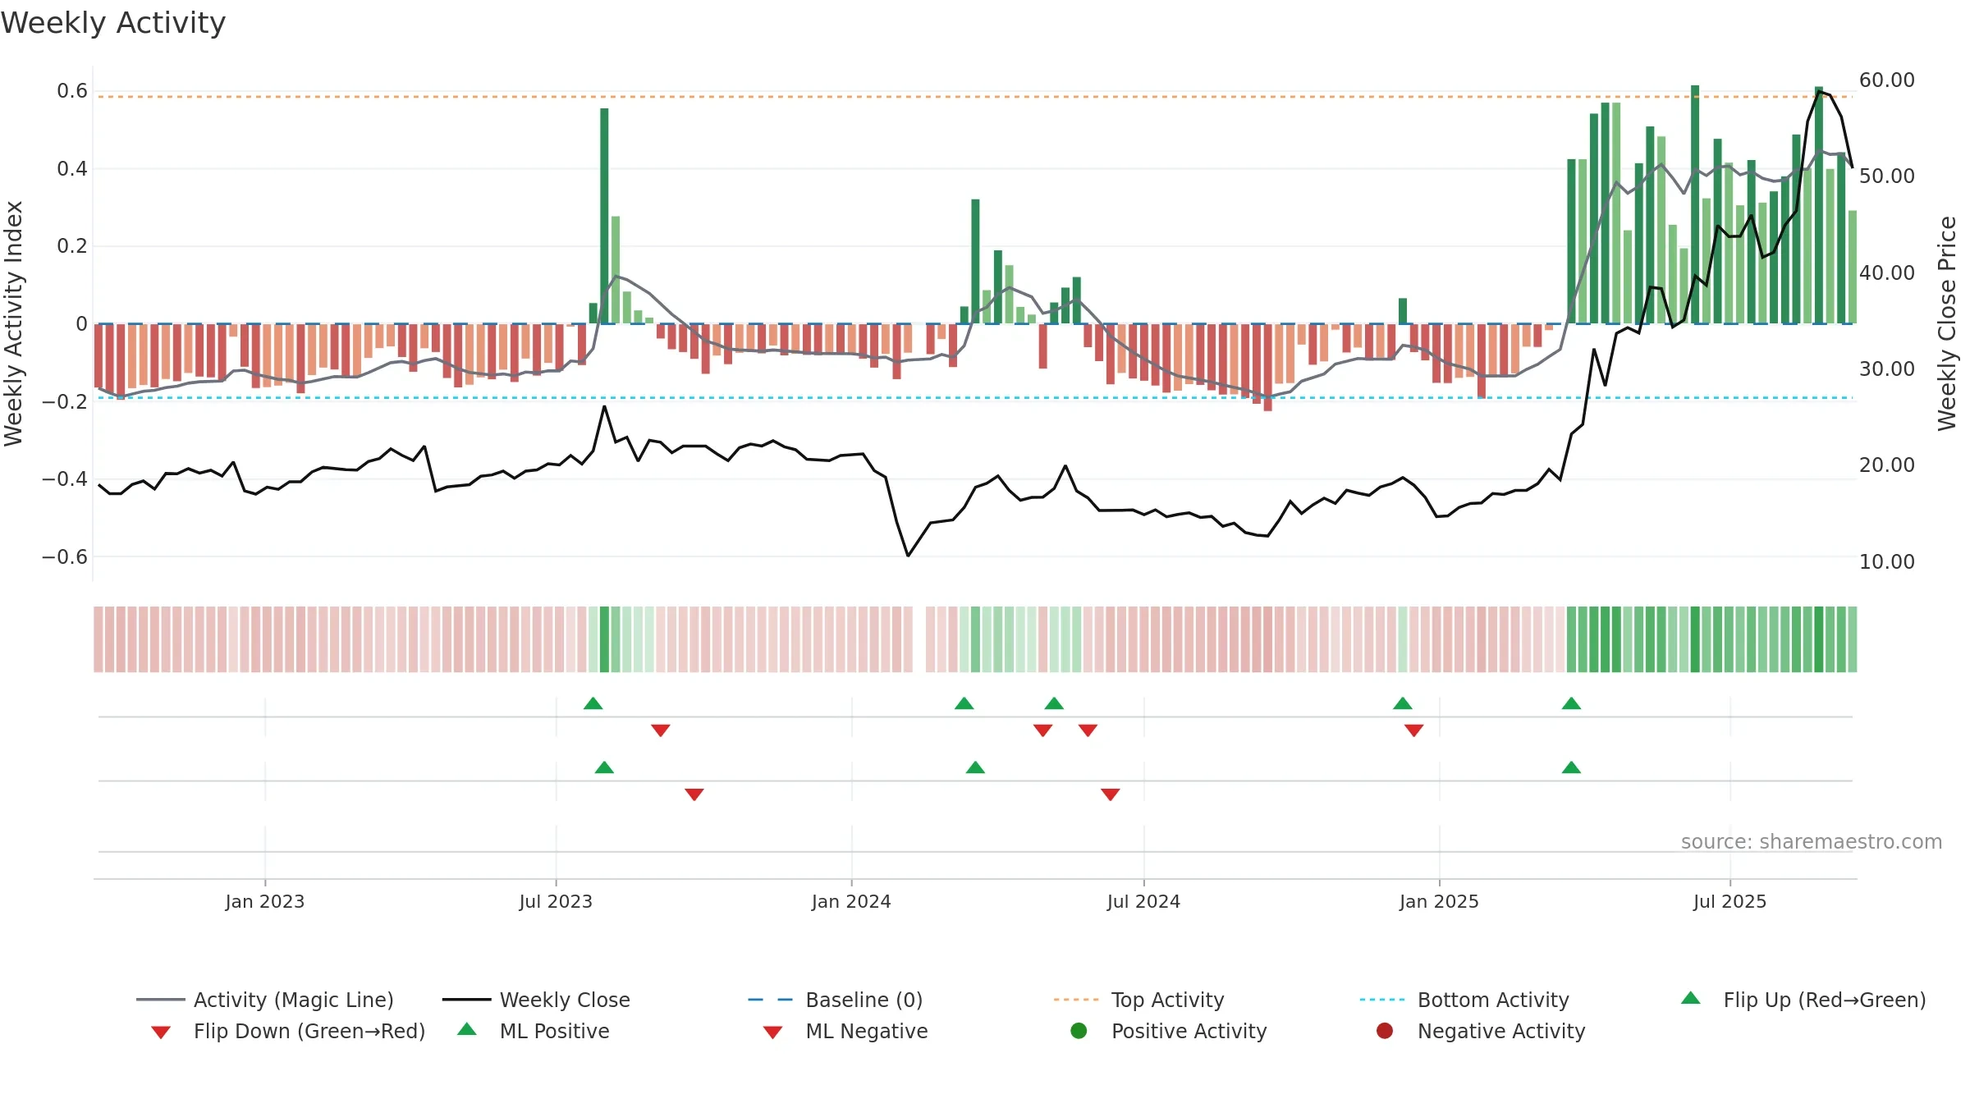Click the tall dark green bar near Jul 2023
Screen dimensions: 1970x1108
(604, 216)
